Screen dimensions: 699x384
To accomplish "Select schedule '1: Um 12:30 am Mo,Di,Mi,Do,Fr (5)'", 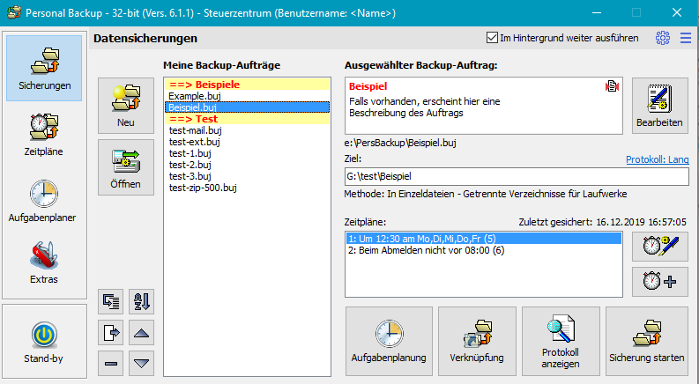I will [484, 239].
